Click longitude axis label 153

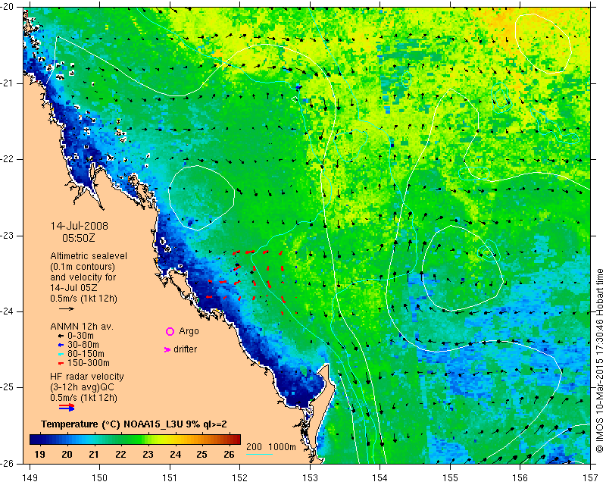[x=310, y=478]
